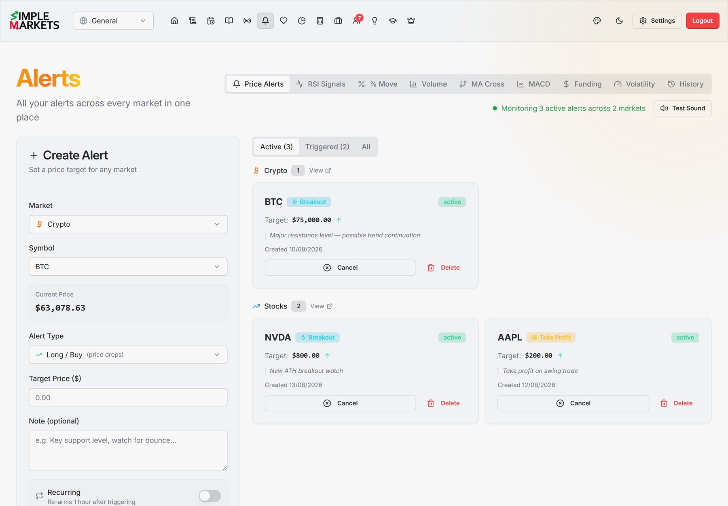Image resolution: width=728 pixels, height=506 pixels.
Task: Open the users icon with badge 7
Action: coord(356,21)
